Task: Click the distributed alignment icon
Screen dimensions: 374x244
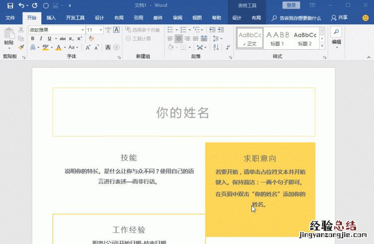Action: pyautogui.click(x=204, y=38)
